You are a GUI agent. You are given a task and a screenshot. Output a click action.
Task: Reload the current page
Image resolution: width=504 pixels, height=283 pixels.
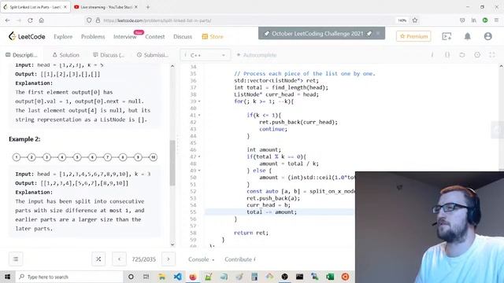tap(30, 20)
